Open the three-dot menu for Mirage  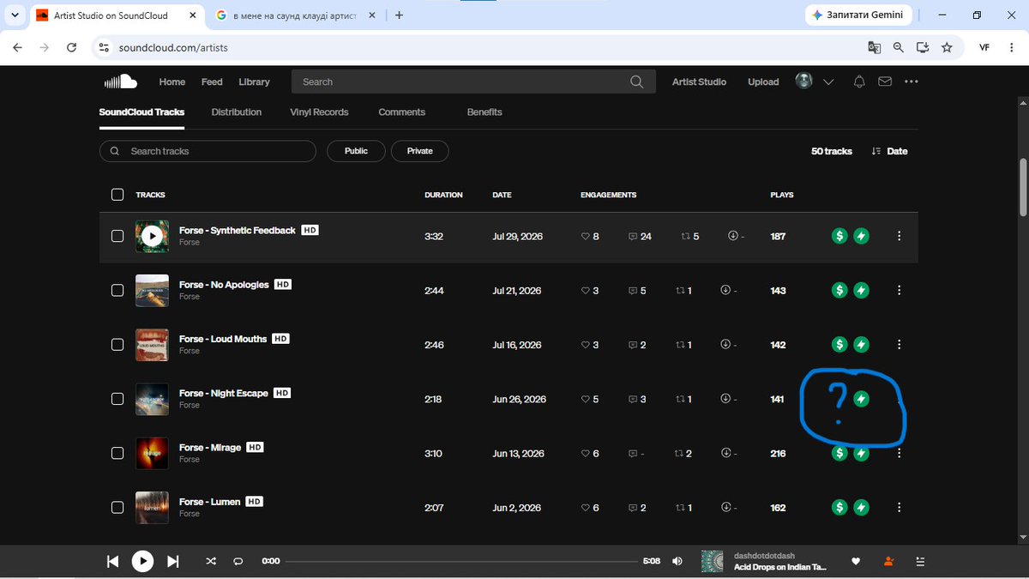click(x=899, y=453)
